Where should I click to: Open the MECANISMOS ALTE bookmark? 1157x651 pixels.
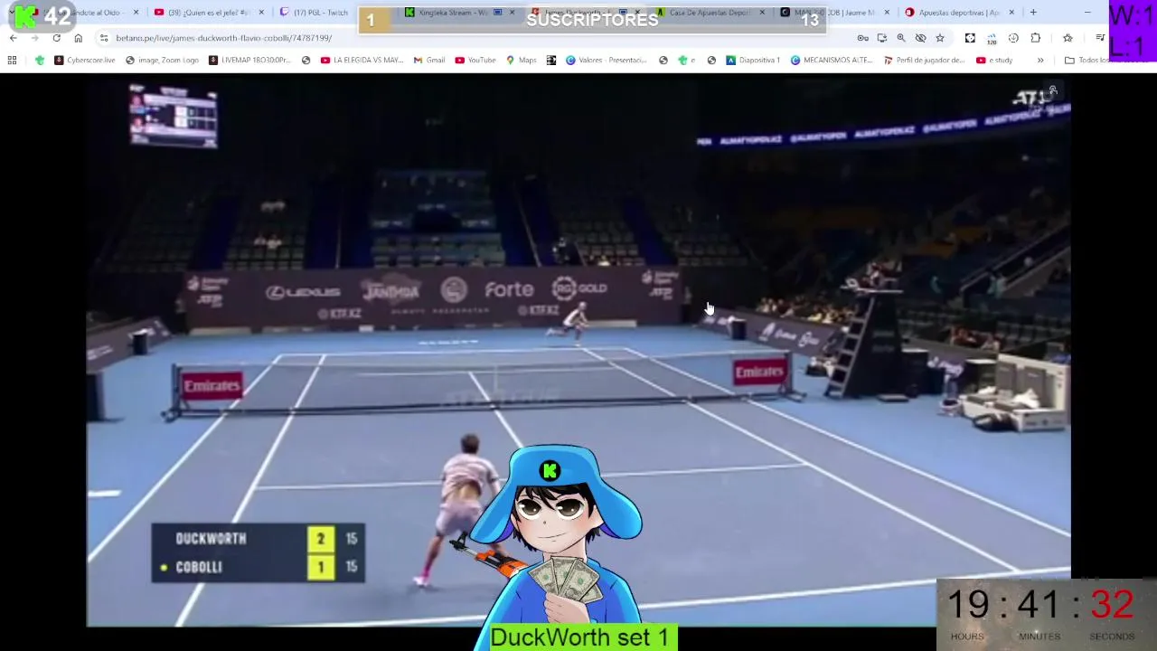point(831,61)
